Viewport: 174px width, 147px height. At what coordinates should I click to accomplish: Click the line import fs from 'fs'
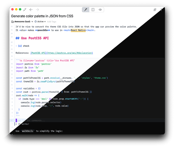(28, 68)
